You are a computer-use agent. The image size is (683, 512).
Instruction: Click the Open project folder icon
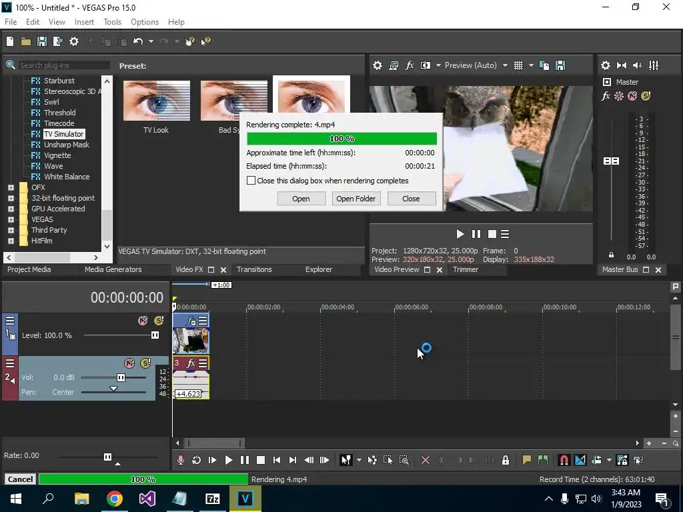pos(26,41)
